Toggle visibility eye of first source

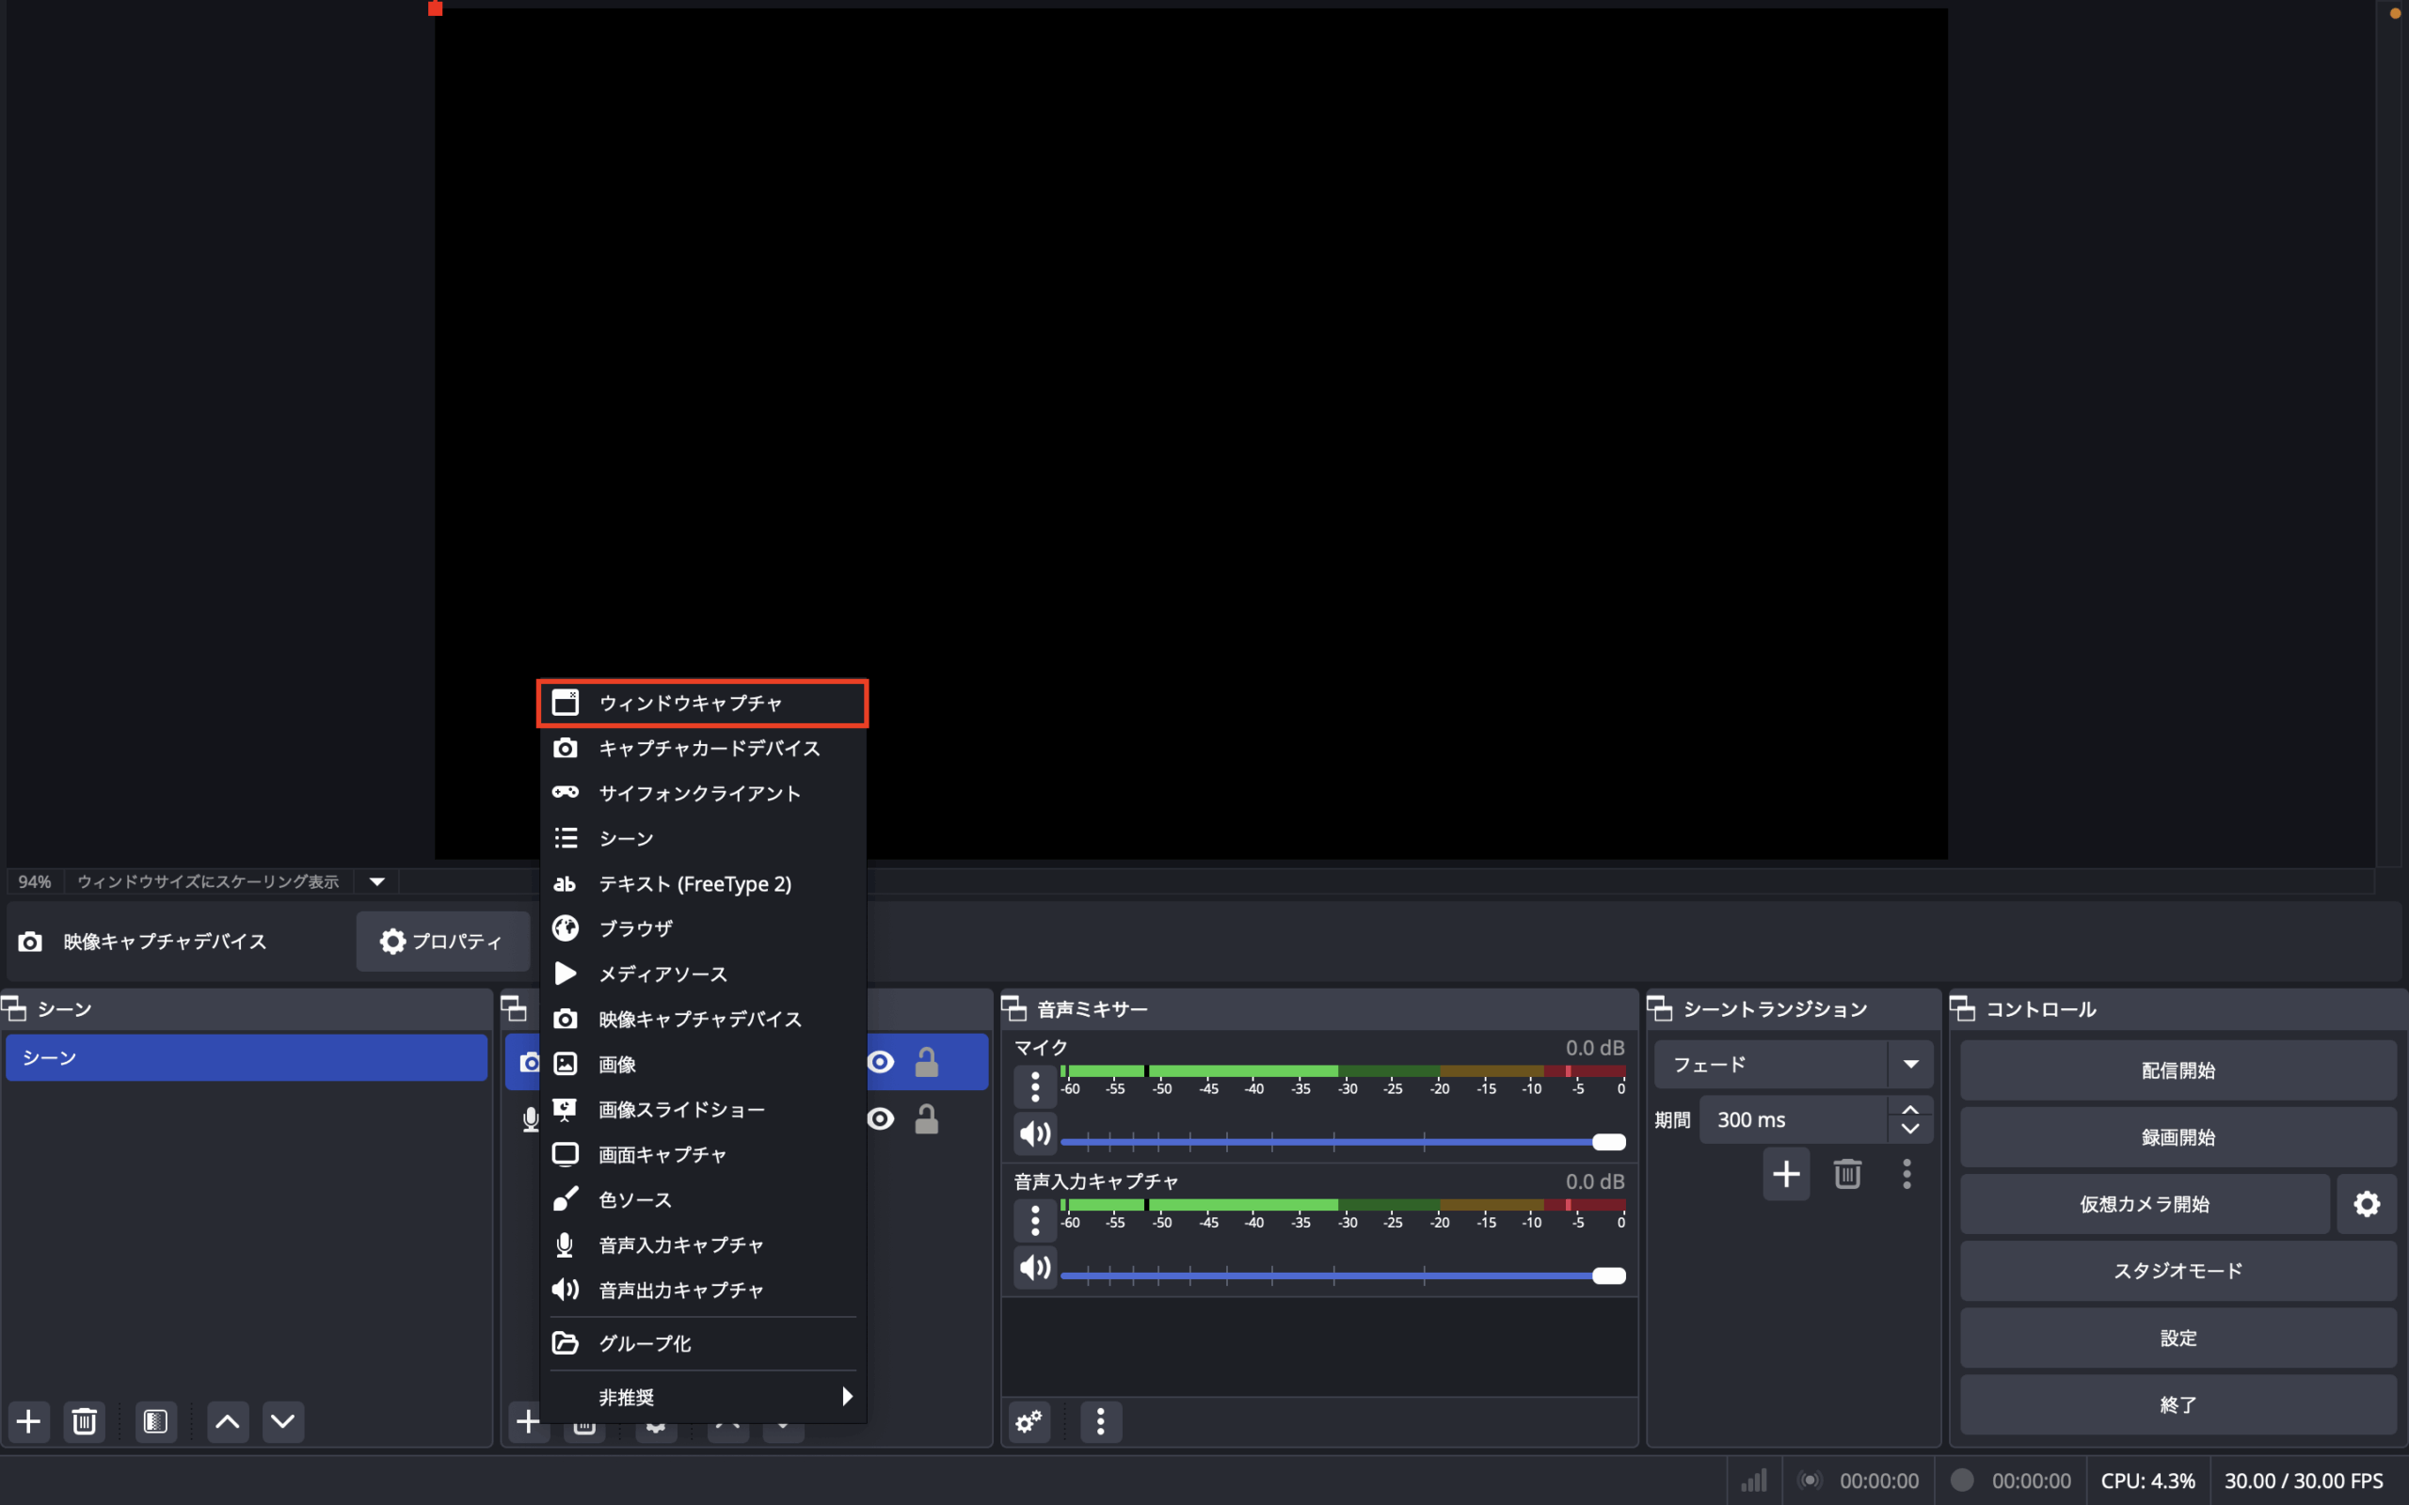coord(881,1062)
